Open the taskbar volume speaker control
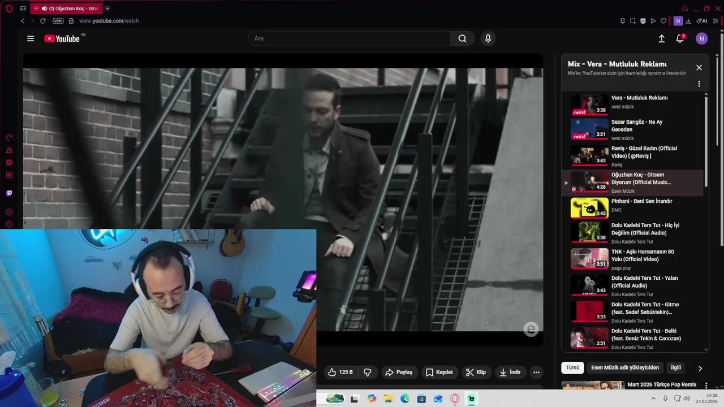The image size is (724, 407). [687, 399]
